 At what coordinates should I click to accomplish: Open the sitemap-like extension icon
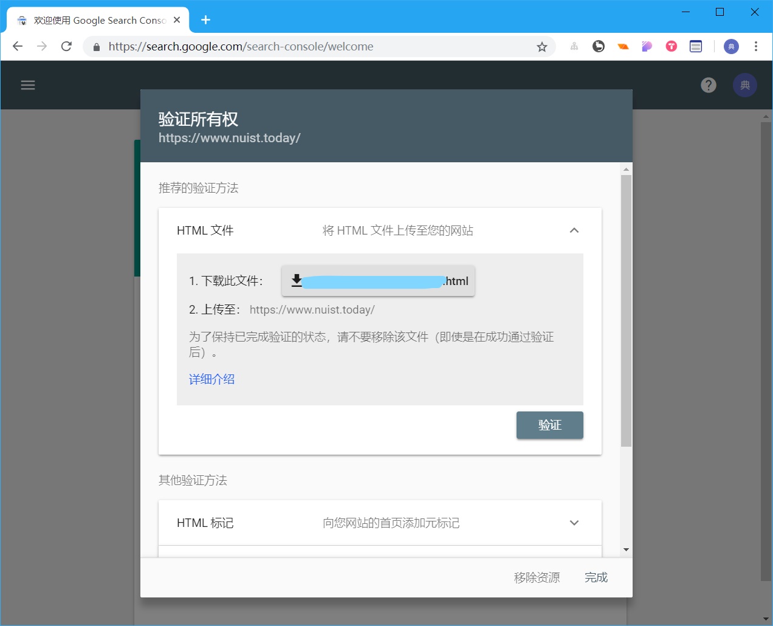(574, 46)
